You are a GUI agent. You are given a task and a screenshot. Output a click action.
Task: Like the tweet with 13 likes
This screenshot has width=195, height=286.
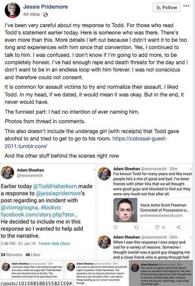[157, 227]
